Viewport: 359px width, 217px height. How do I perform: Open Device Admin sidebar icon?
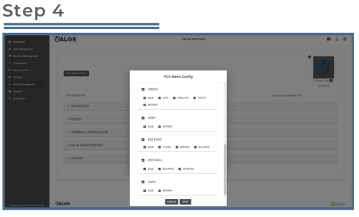(x=10, y=70)
